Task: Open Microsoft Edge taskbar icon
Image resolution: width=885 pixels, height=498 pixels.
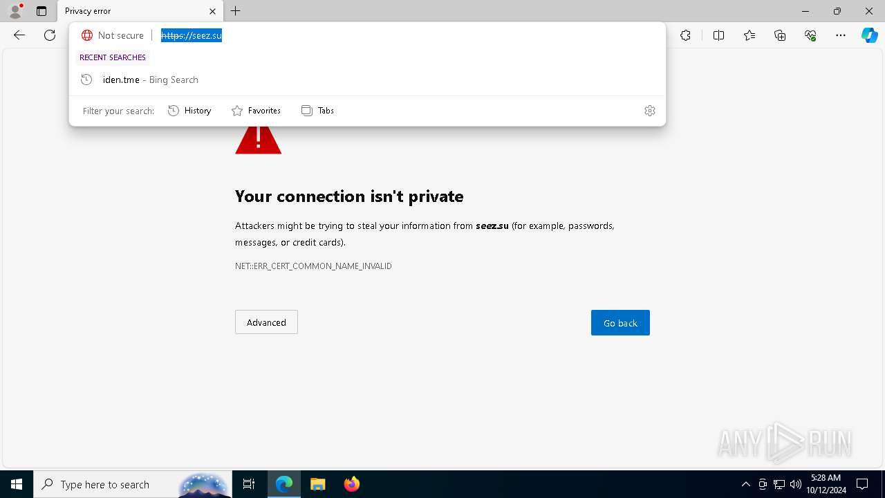Action: point(284,484)
